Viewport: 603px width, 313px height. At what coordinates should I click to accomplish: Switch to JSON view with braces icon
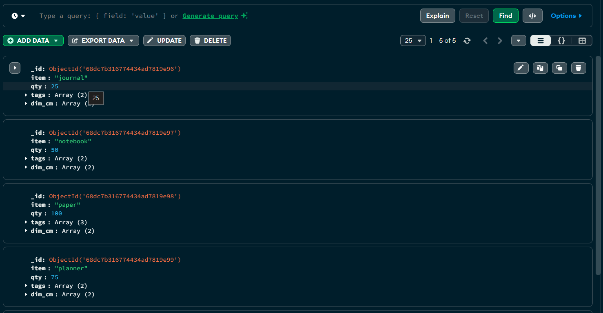coord(561,41)
